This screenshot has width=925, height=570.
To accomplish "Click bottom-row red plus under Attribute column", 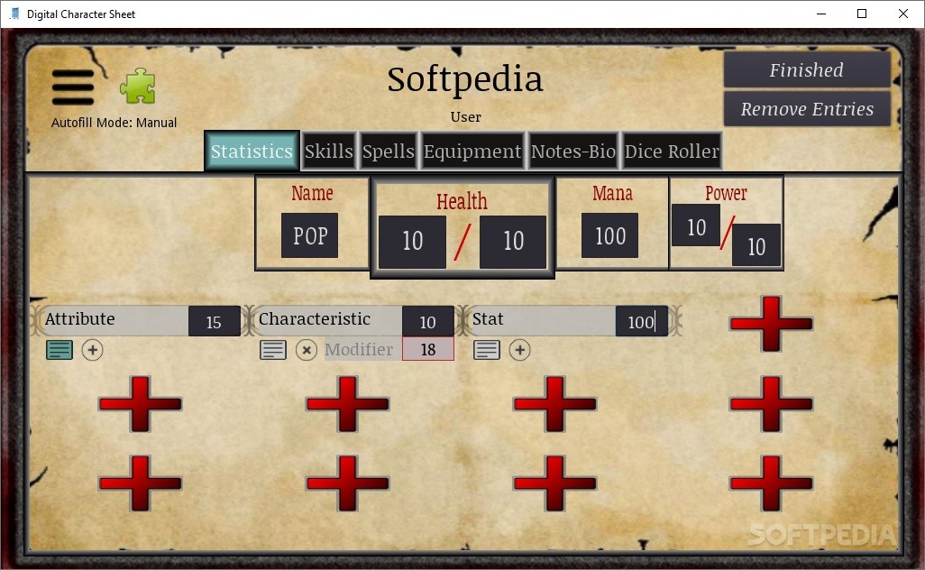I will 141,483.
